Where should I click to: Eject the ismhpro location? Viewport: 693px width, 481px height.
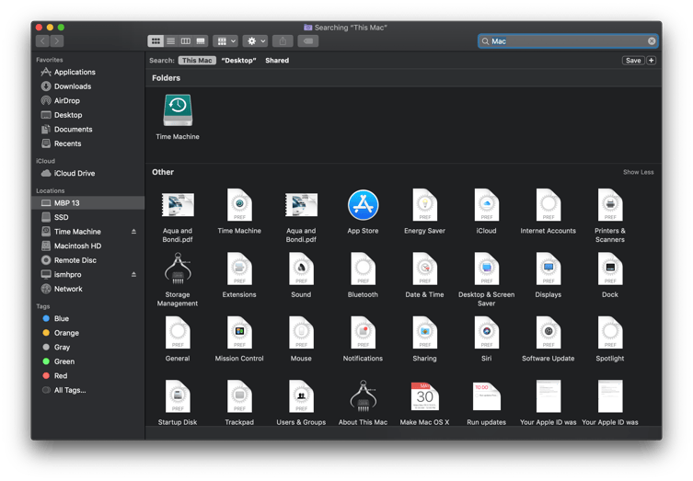(133, 274)
